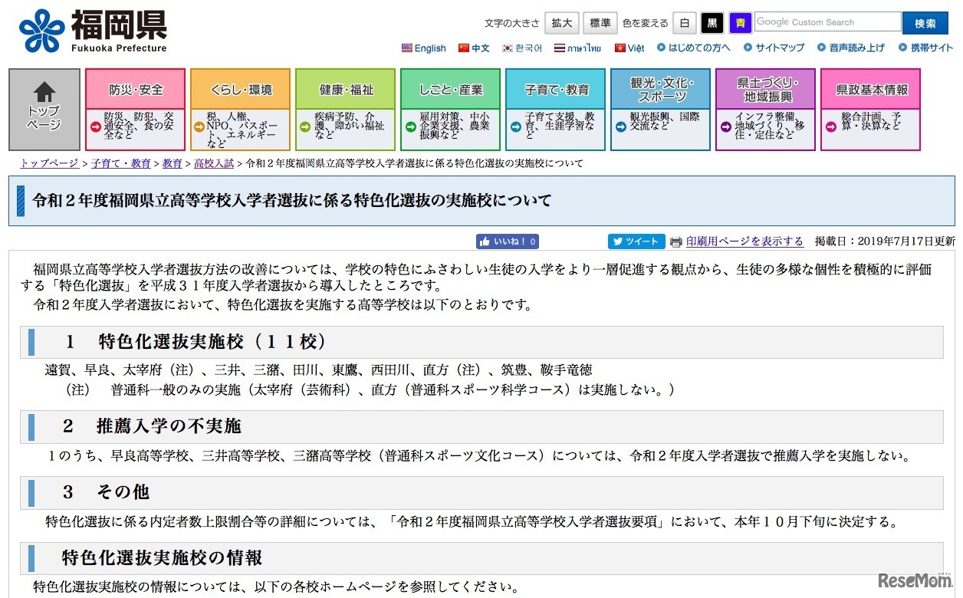
Task: Switch text size to 拡大
Action: click(561, 22)
